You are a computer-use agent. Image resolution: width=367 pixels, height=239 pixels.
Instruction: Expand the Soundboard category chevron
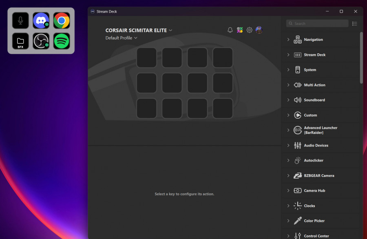[x=288, y=100]
